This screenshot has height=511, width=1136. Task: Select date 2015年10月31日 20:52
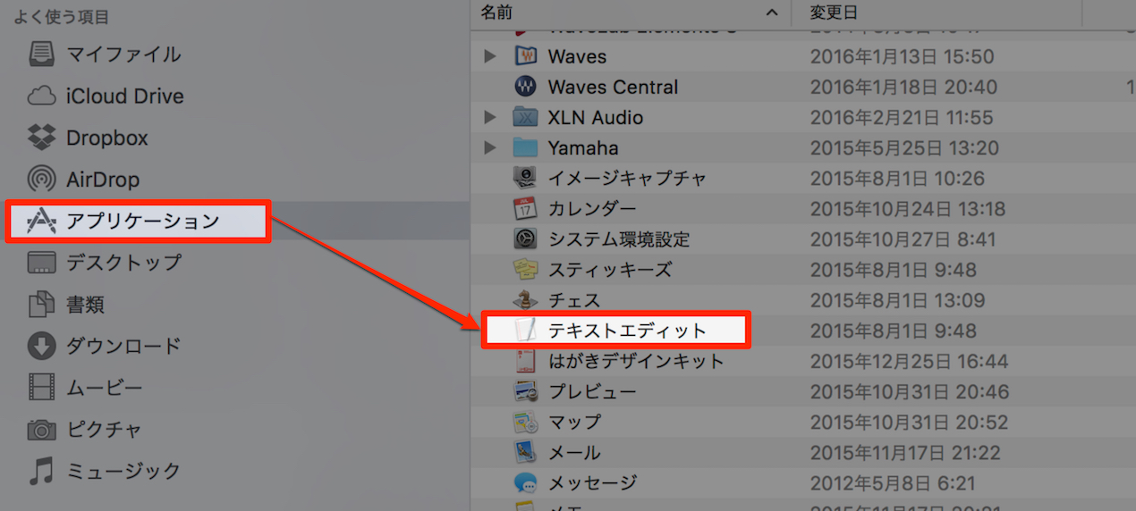point(909,422)
